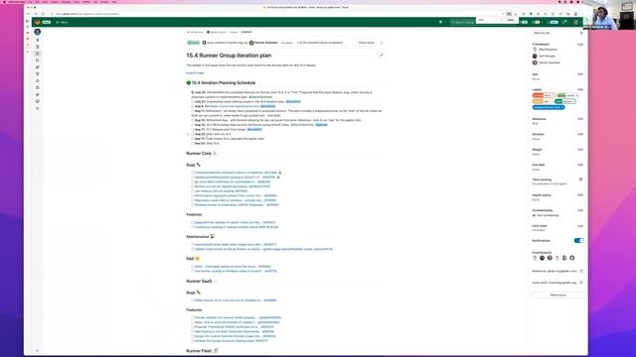Copy issue reference icon
The width and height of the screenshot is (636, 357).
581,271
